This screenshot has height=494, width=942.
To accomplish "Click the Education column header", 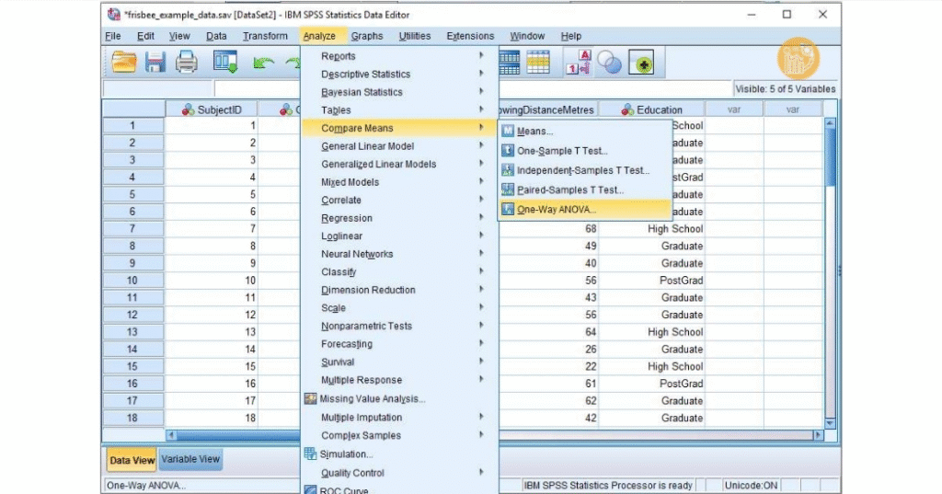I will (652, 109).
